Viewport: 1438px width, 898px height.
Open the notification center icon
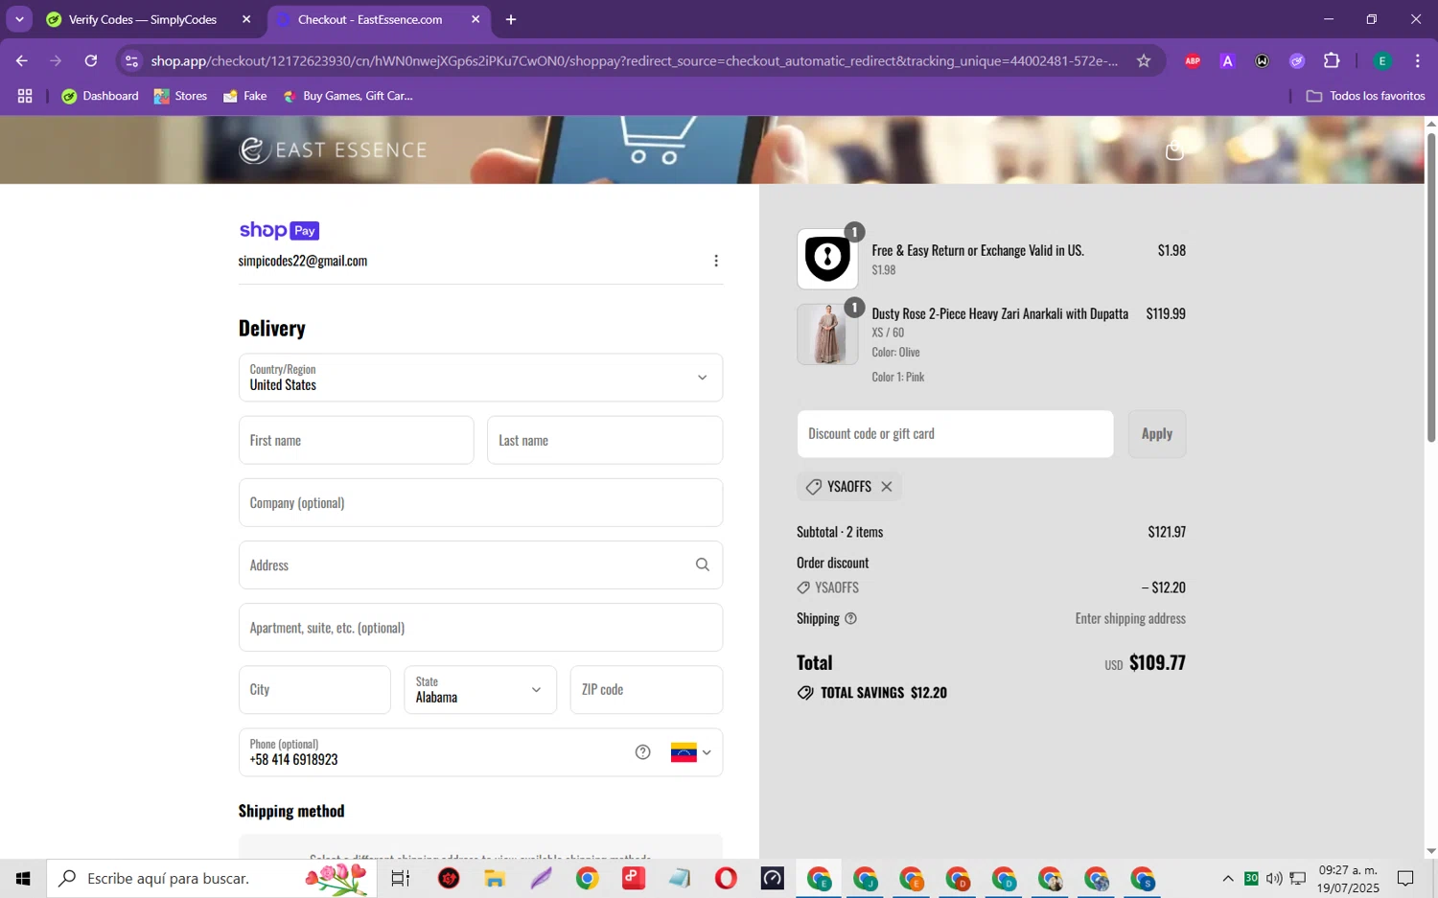click(x=1405, y=878)
